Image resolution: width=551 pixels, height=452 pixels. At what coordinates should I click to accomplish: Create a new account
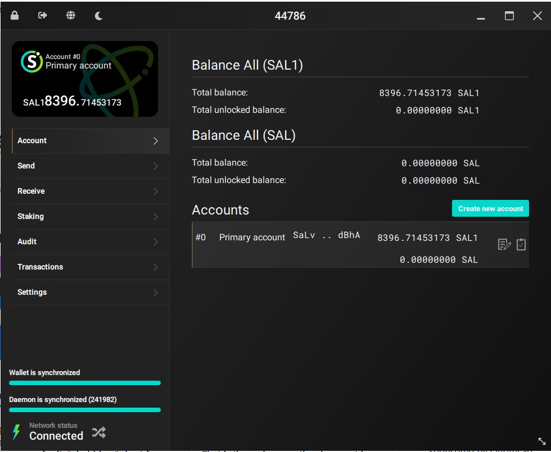click(490, 208)
